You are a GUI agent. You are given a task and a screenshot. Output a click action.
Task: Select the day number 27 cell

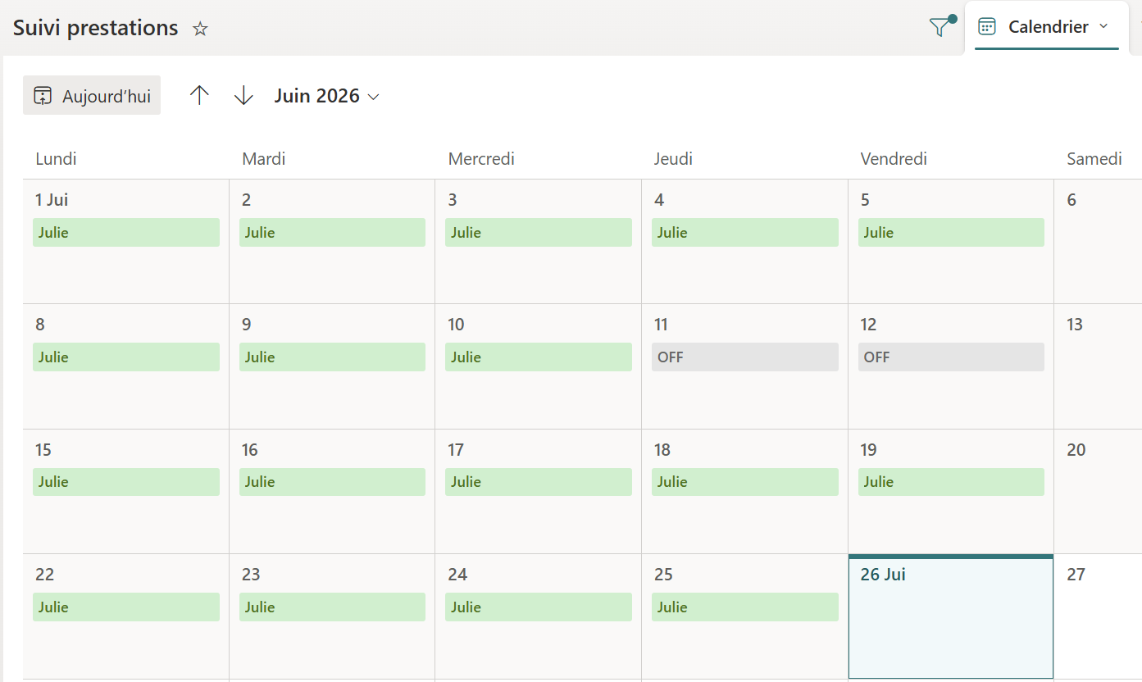tap(1098, 616)
